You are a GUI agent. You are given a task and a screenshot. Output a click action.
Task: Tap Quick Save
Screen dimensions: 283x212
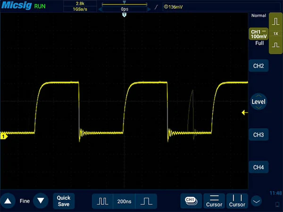64,201
